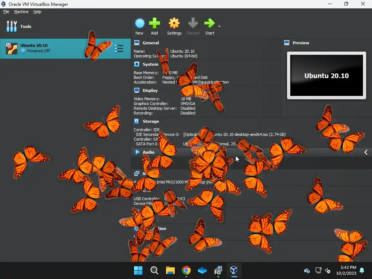Screen dimensions: 372x279
Task: Click the Remote Desktop Server label
Action: [155, 108]
